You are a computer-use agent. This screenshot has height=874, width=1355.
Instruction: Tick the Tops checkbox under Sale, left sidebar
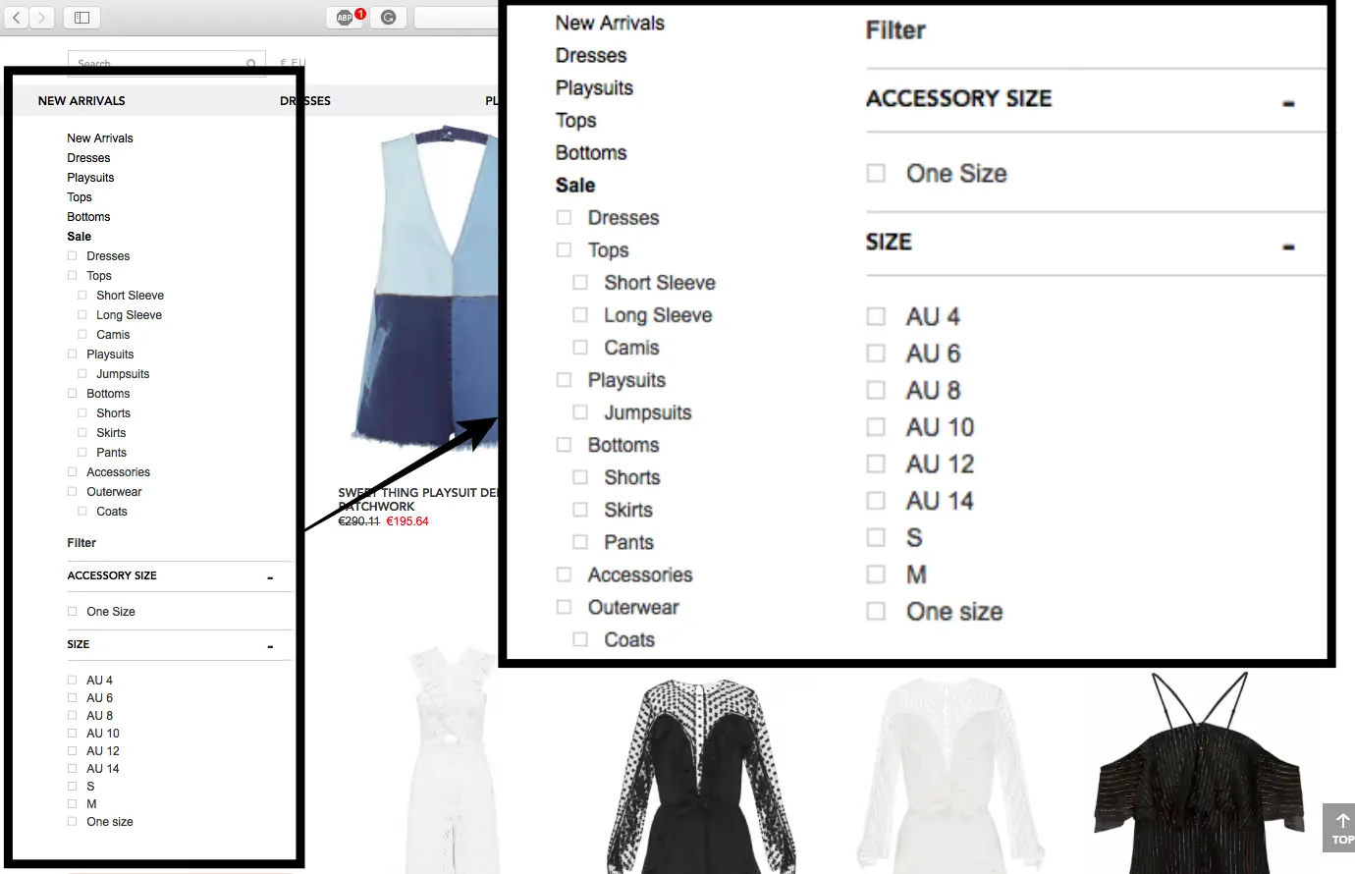tap(72, 276)
